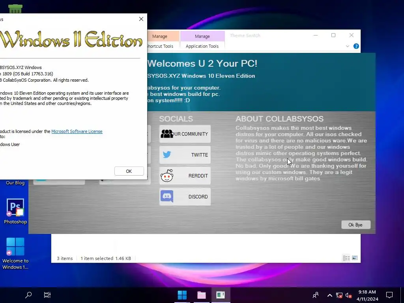The height and width of the screenshot is (303, 404).
Task: Open the Twitte social button
Action: [185, 155]
